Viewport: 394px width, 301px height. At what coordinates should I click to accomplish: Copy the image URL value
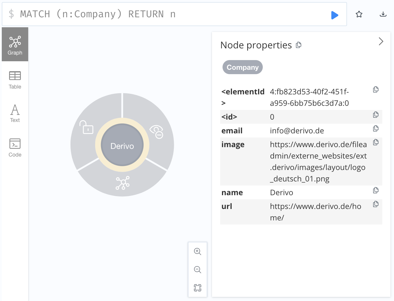(x=376, y=142)
